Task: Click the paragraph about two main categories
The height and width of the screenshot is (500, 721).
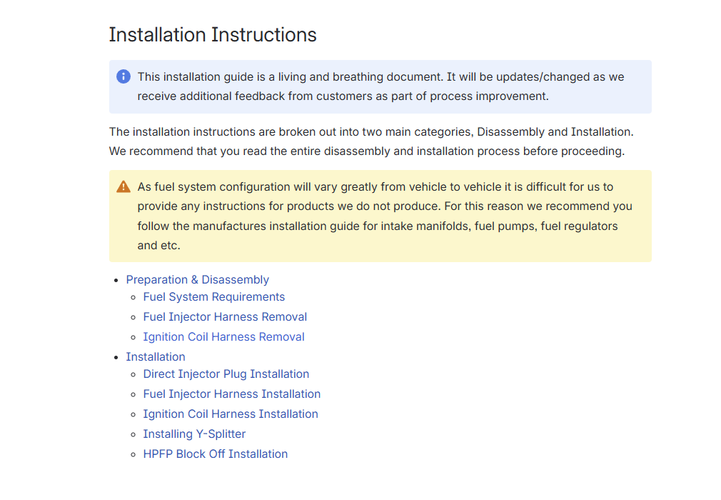Action: point(371,141)
